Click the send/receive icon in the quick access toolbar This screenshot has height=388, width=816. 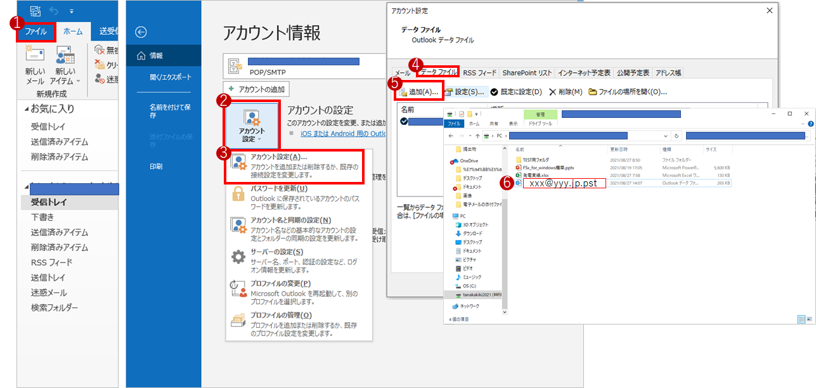(35, 11)
